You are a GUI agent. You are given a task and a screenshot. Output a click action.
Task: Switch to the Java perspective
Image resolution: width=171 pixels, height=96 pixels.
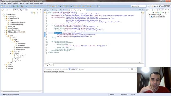(161, 6)
